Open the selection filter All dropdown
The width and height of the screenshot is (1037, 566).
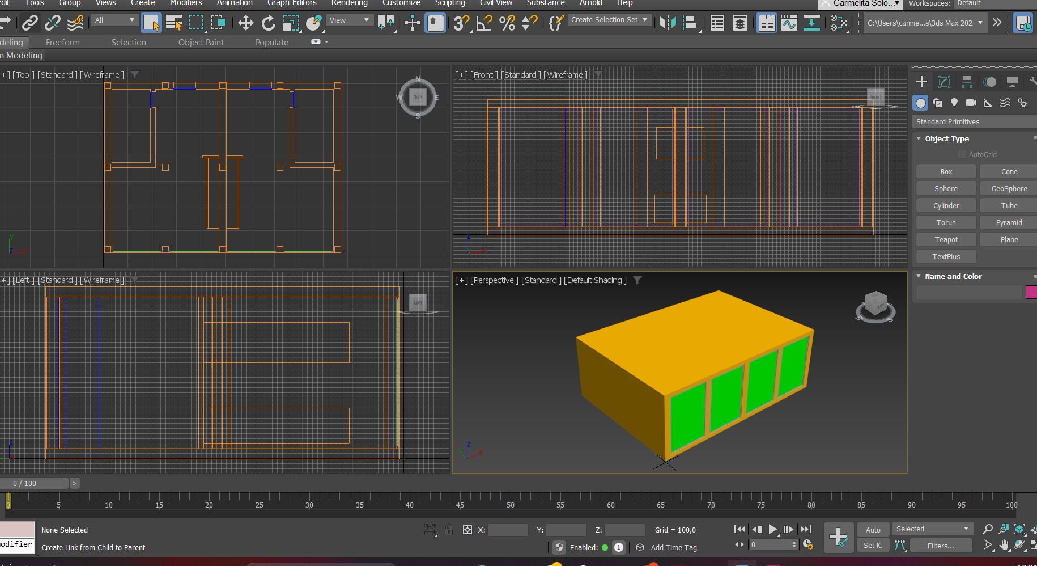coord(115,20)
